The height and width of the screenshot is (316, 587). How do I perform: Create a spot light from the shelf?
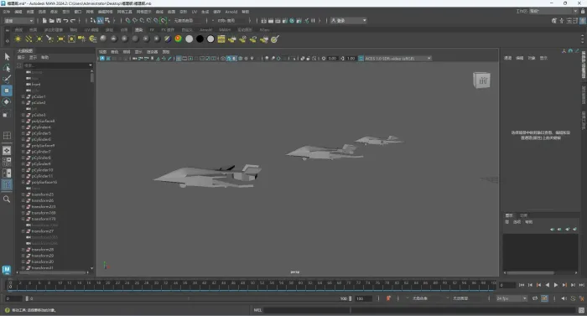click(49, 39)
